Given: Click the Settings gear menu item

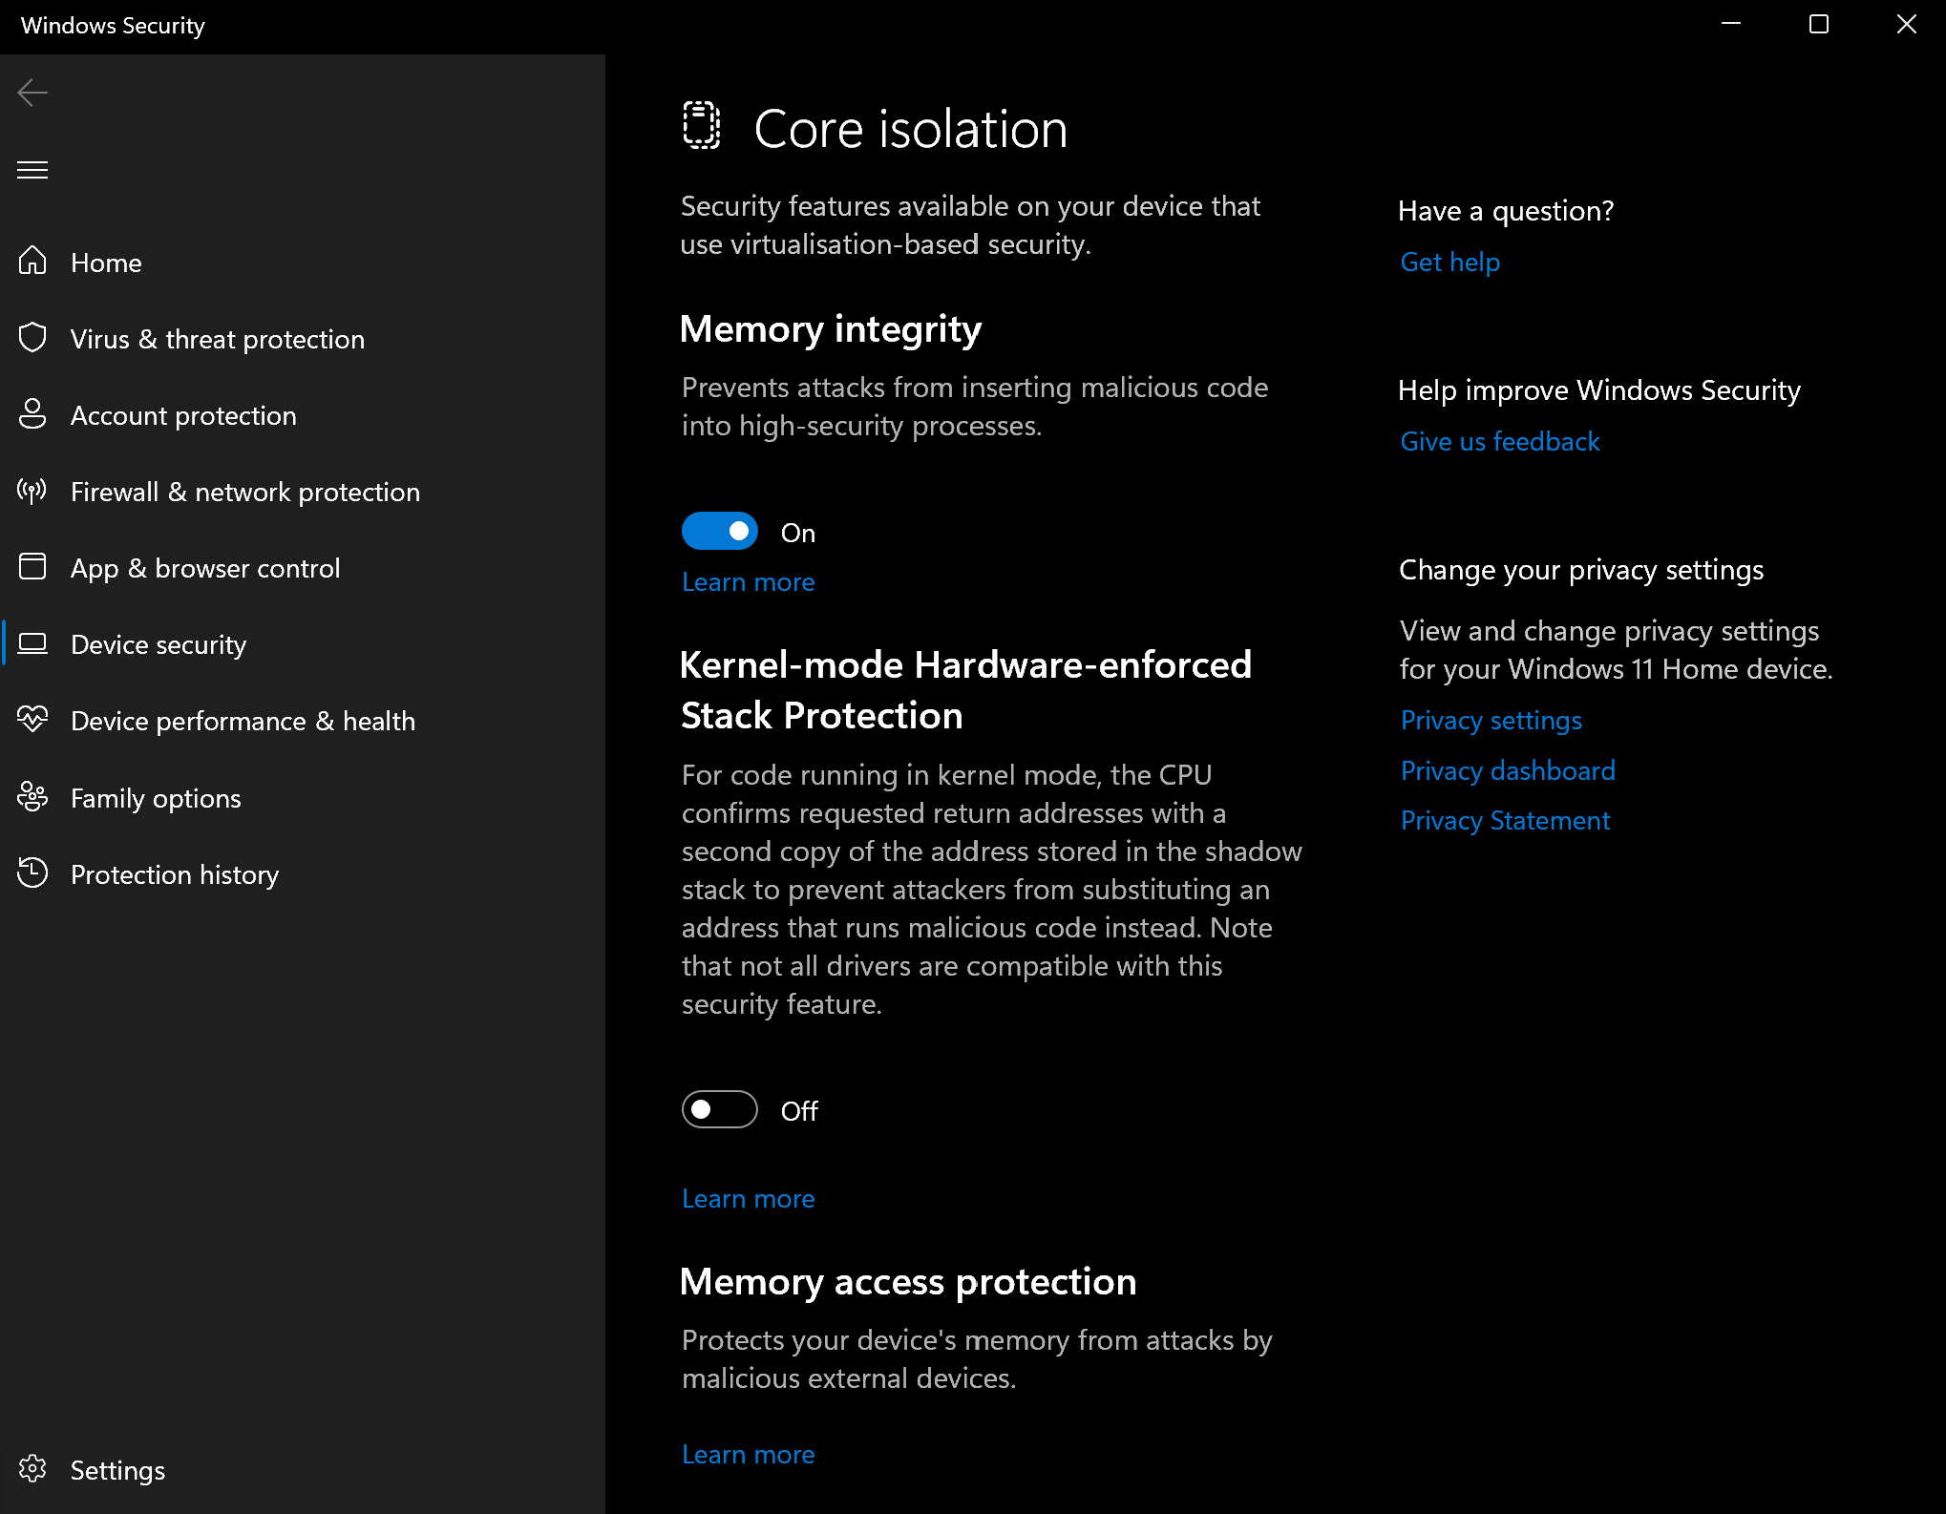Looking at the screenshot, I should point(116,1470).
